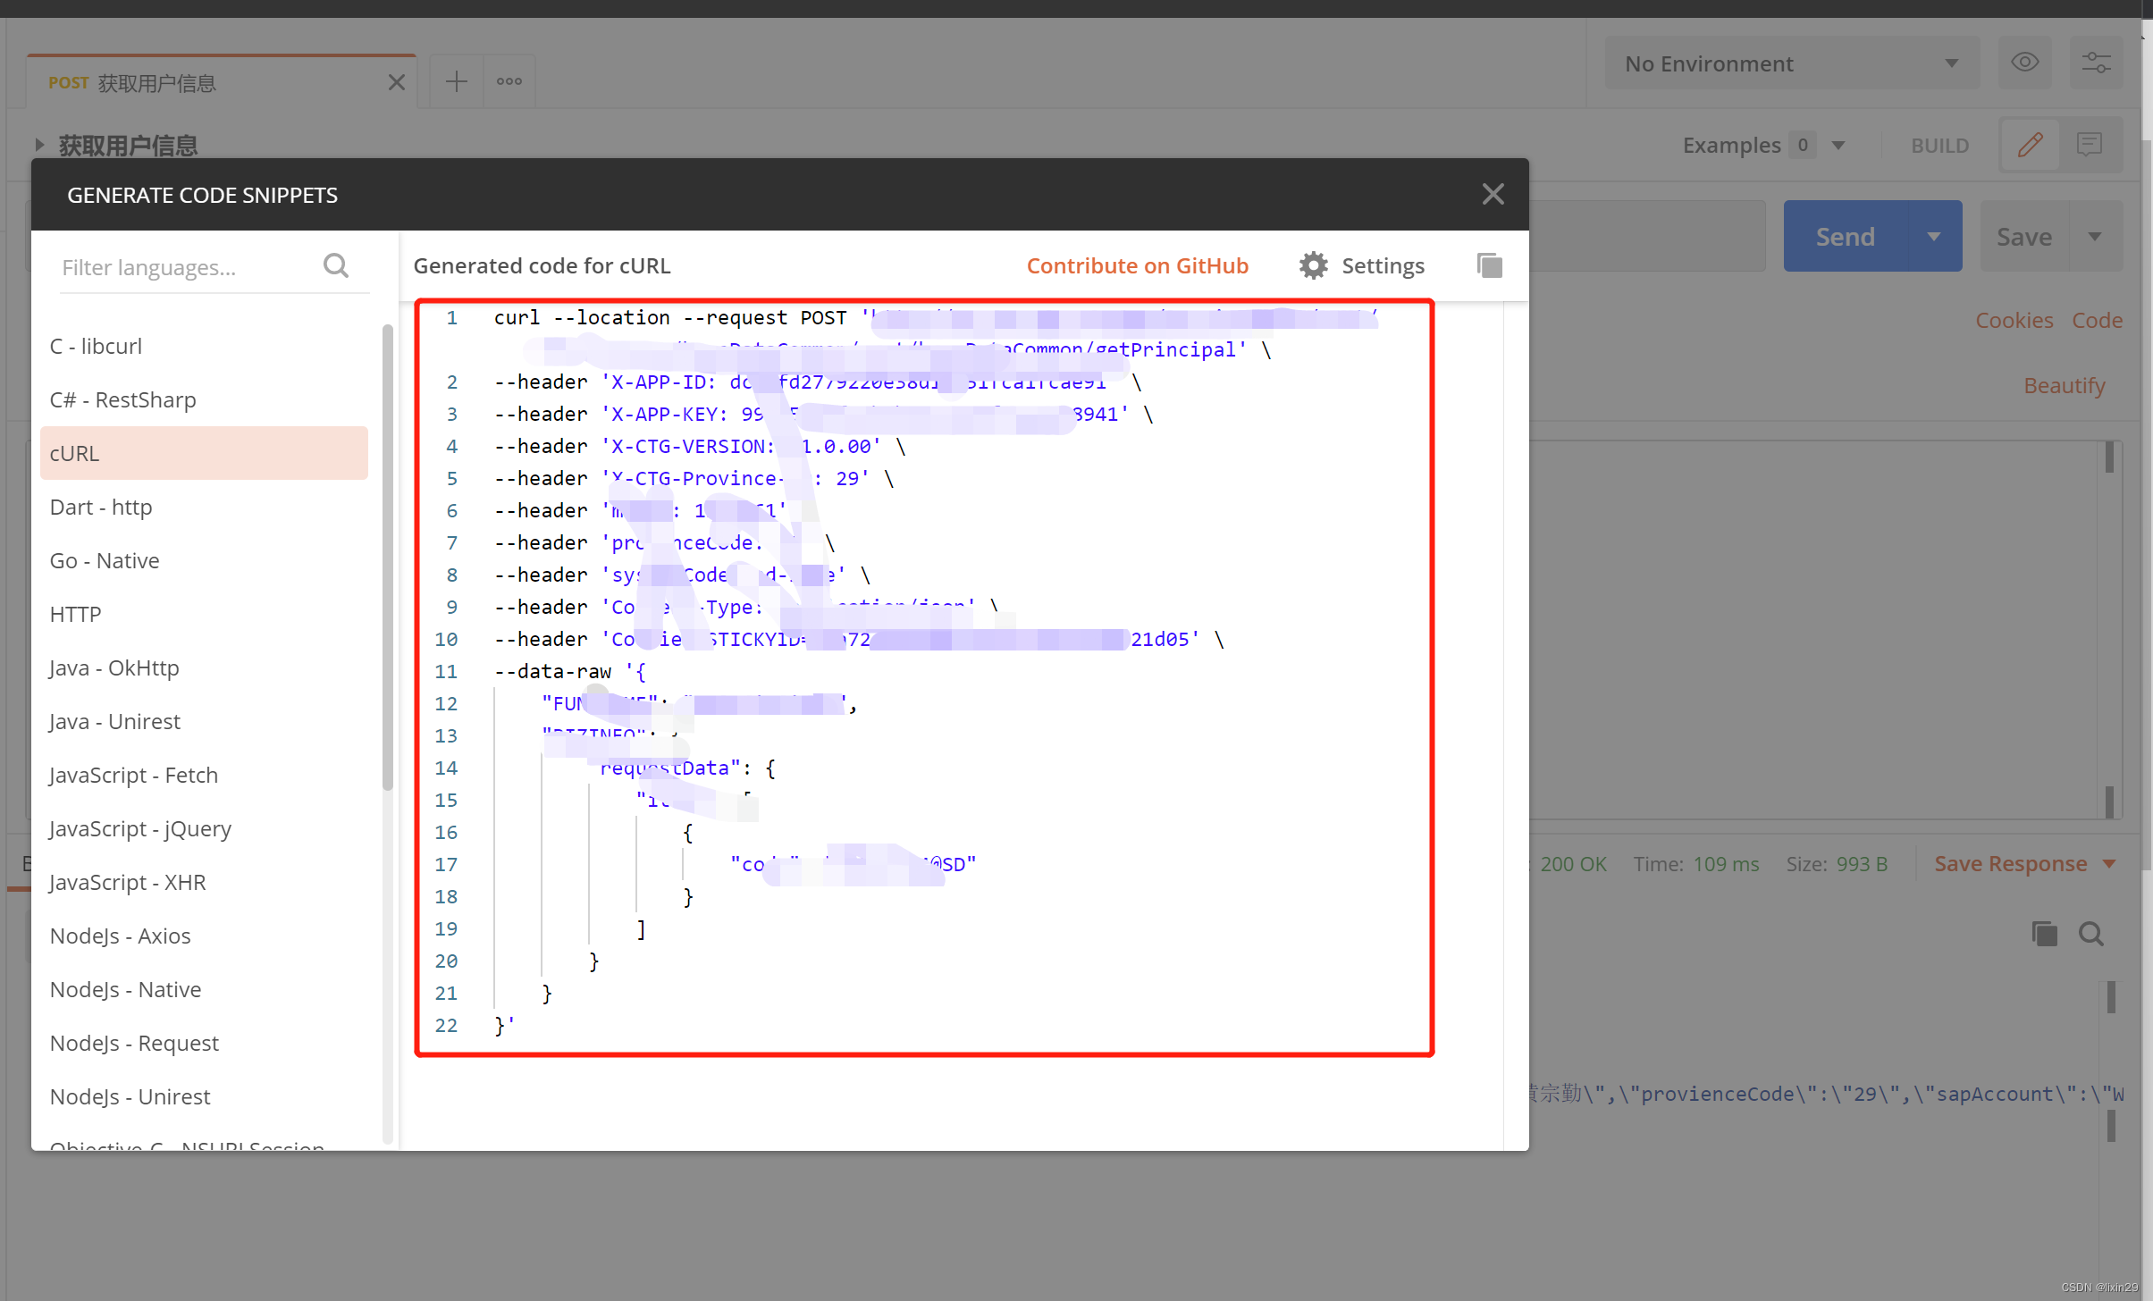Click search icon in language filter

(x=336, y=265)
